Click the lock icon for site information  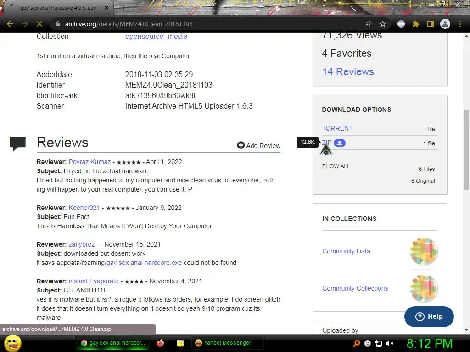click(58, 24)
